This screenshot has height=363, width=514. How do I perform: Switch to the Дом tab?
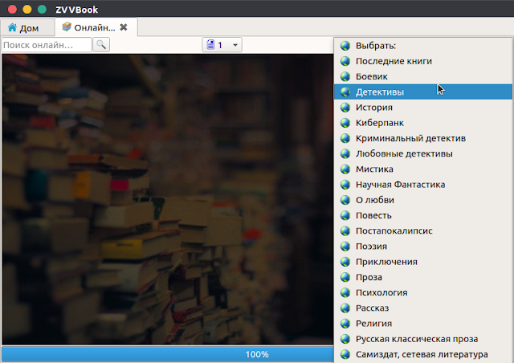(x=27, y=28)
